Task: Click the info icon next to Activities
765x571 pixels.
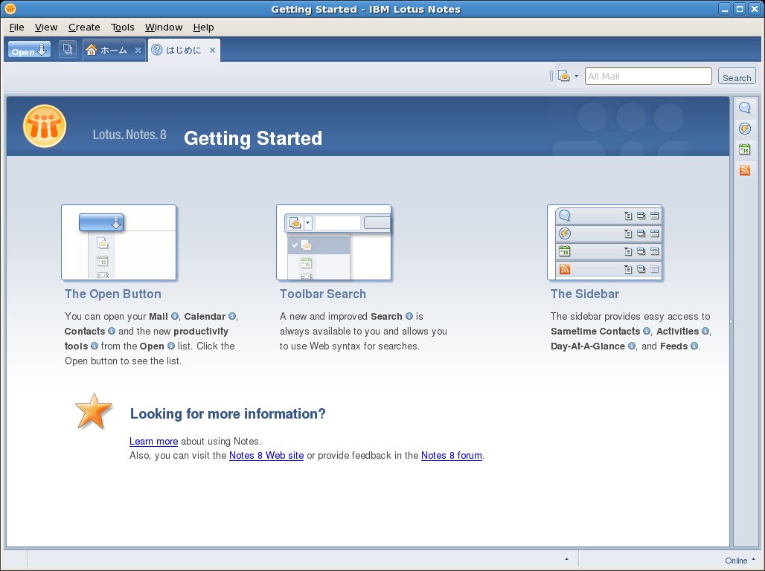Action: pos(705,331)
